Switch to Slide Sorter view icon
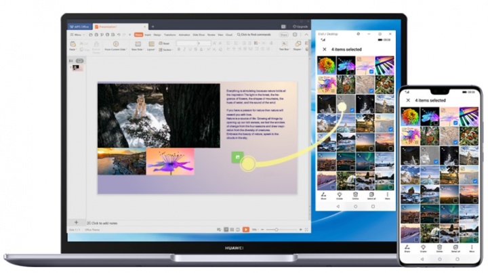The image size is (488, 273). coord(232,230)
